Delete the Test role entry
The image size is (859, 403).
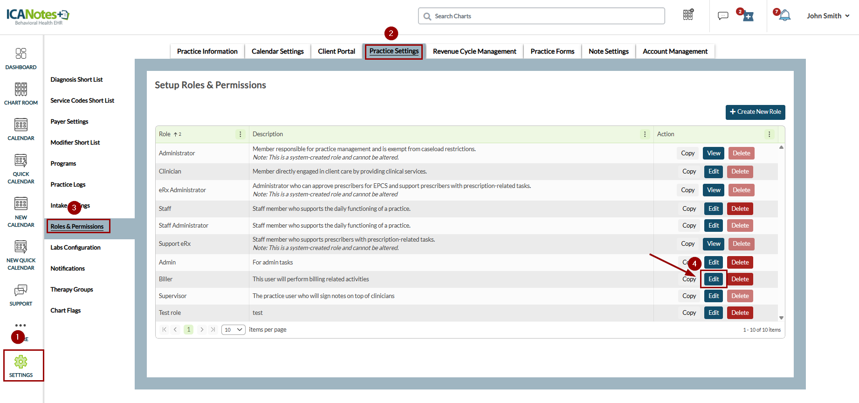[x=740, y=313]
